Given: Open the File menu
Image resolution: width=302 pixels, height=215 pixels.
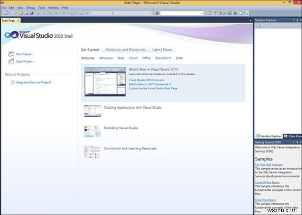Looking at the screenshot, I should pyautogui.click(x=3, y=8).
